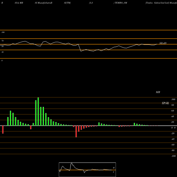
Task: Click the -20 label on MR axis
Action: [173, 133]
